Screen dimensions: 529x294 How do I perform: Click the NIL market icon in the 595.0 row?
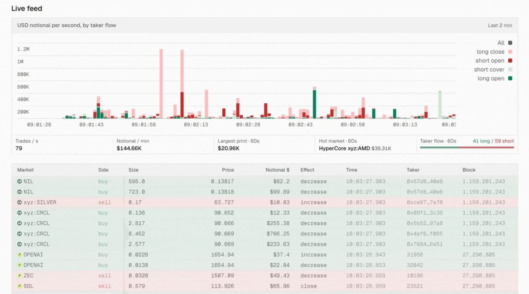tap(19, 181)
